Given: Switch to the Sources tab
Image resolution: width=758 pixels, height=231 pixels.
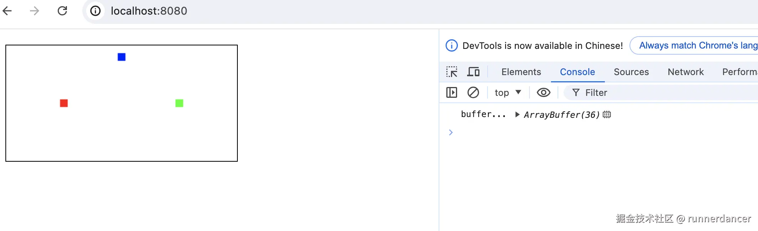Looking at the screenshot, I should pyautogui.click(x=631, y=72).
